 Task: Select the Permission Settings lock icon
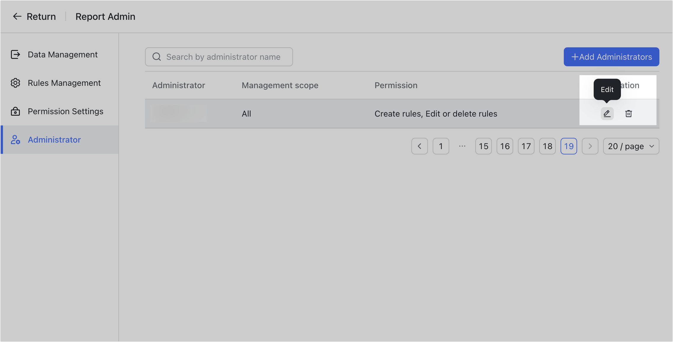(15, 111)
